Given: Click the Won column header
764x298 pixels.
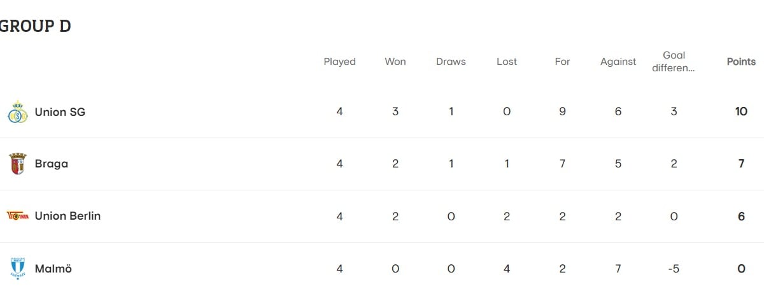Looking at the screenshot, I should 395,62.
